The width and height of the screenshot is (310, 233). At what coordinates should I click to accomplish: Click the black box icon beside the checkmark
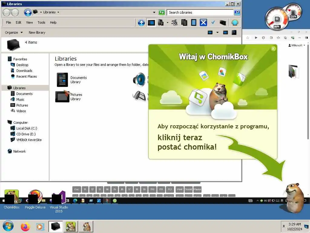(223, 22)
